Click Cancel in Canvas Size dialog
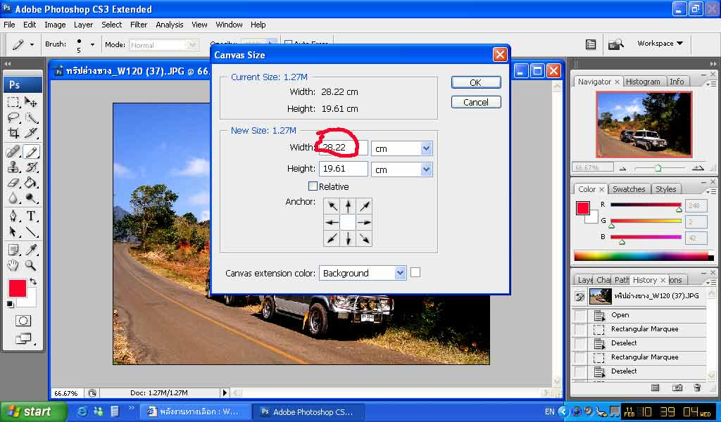Viewport: 721px width, 422px height. click(475, 102)
